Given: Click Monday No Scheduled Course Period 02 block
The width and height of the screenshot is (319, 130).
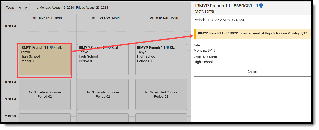Looking at the screenshot, I should pyautogui.click(x=45, y=94).
